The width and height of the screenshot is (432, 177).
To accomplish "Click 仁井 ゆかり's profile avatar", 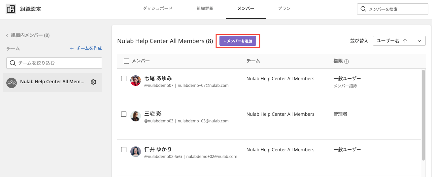I will [x=136, y=152].
